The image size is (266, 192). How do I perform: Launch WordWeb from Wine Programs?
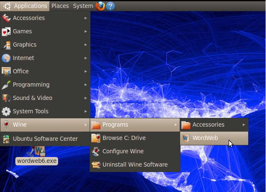click(214, 138)
